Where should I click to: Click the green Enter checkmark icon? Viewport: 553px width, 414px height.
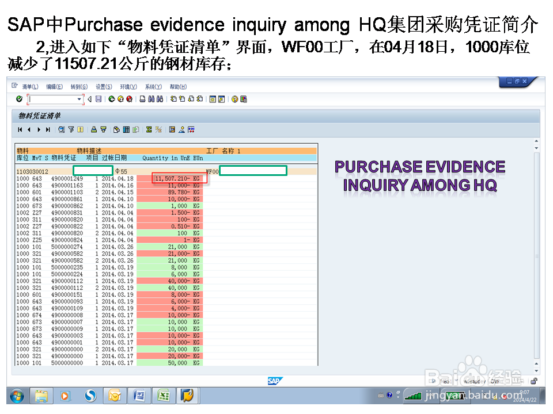[x=19, y=99]
